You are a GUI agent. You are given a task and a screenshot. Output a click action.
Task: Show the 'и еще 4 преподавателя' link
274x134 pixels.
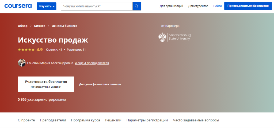pos(92,63)
